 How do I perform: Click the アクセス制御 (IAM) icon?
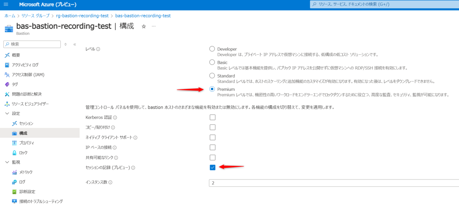[7, 74]
